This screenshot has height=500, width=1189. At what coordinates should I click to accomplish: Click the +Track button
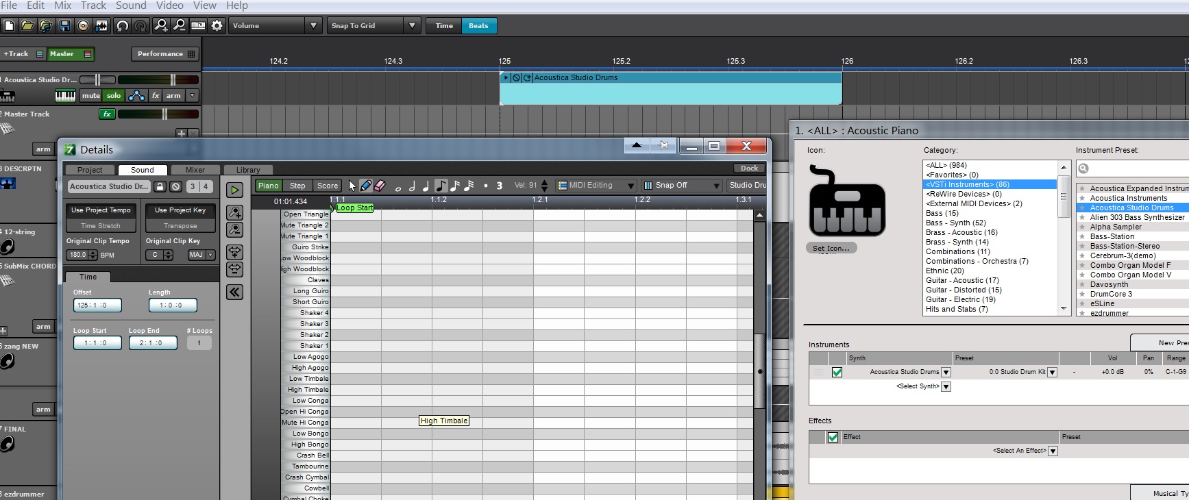[x=23, y=54]
